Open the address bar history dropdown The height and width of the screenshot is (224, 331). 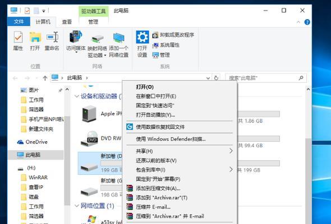[208, 78]
